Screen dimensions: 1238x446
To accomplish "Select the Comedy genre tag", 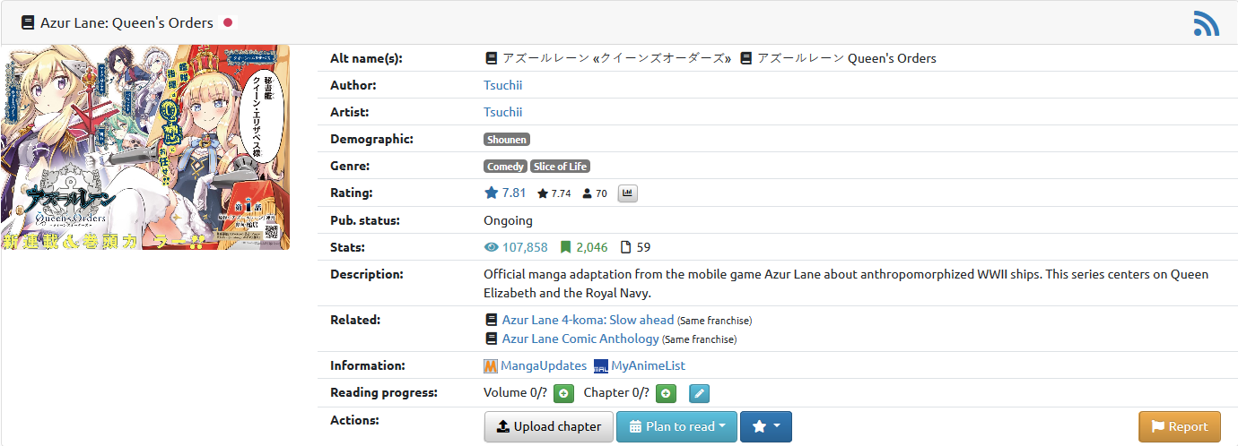I will (506, 167).
